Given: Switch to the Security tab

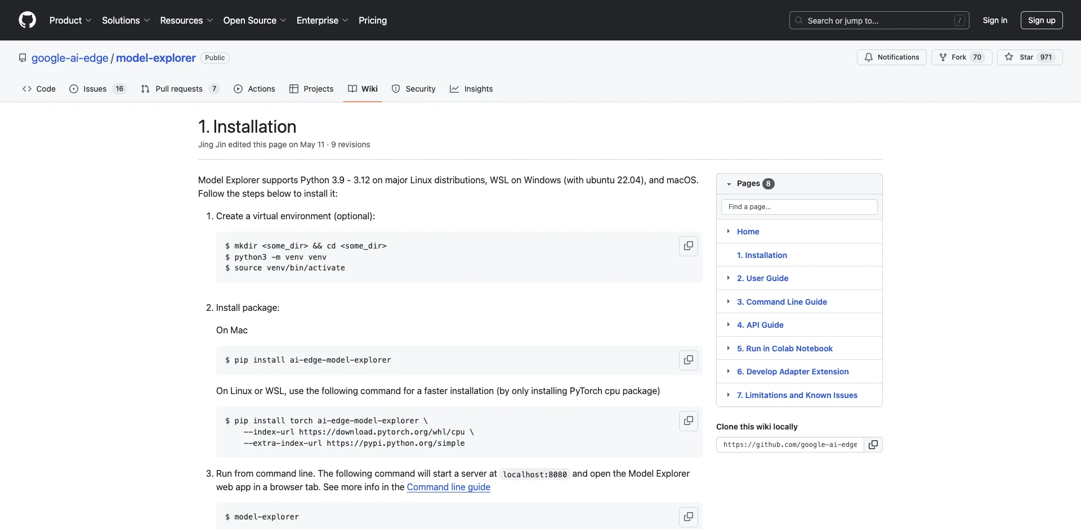Looking at the screenshot, I should pyautogui.click(x=414, y=89).
